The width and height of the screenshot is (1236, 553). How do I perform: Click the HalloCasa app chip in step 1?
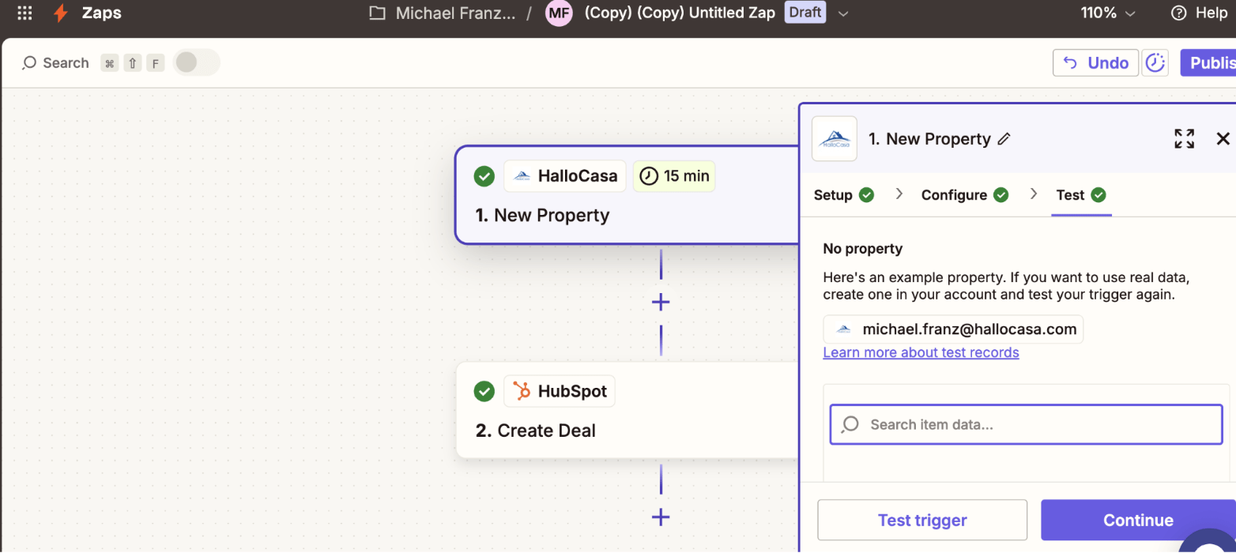(x=565, y=176)
